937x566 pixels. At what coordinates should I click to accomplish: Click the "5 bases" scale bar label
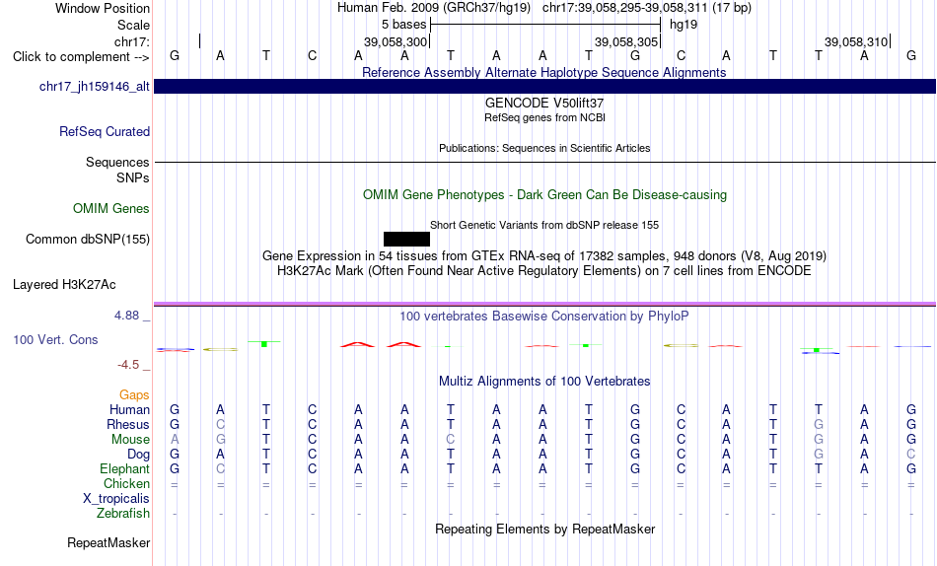tap(404, 25)
